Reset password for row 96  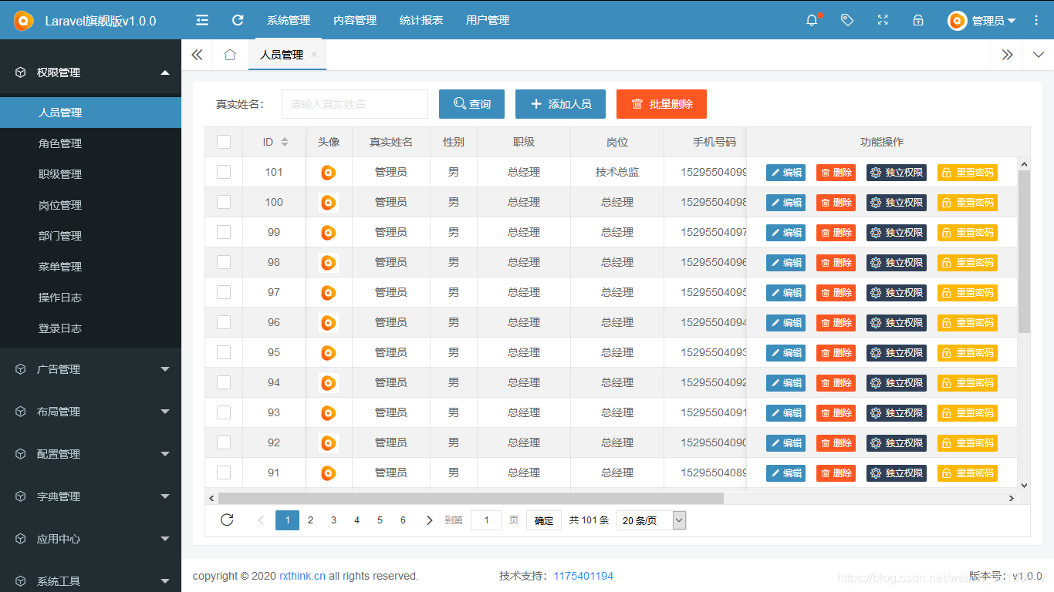point(967,323)
